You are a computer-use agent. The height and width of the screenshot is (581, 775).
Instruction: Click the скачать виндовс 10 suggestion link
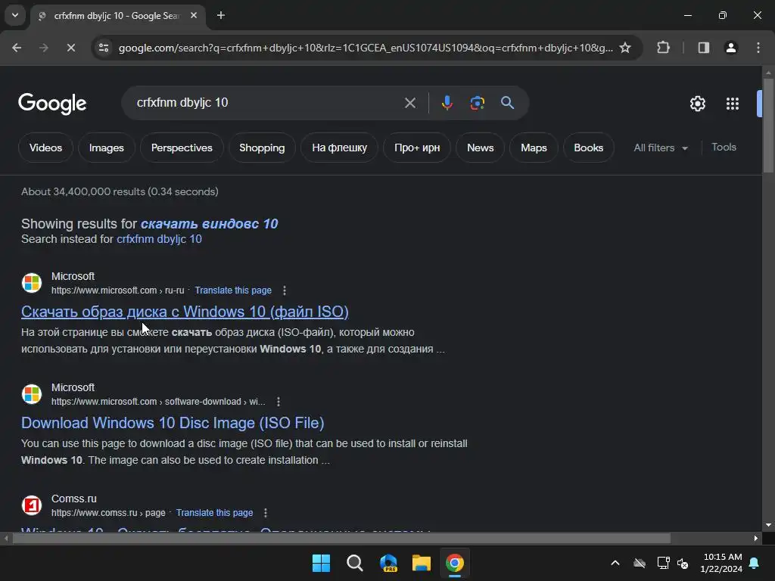point(209,224)
